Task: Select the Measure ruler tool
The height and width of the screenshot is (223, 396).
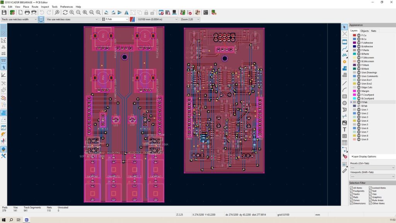Action: pos(345,170)
